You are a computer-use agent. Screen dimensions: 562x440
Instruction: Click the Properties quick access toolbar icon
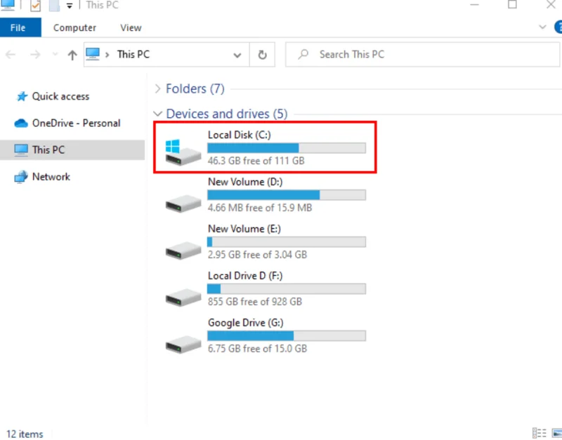click(36, 6)
